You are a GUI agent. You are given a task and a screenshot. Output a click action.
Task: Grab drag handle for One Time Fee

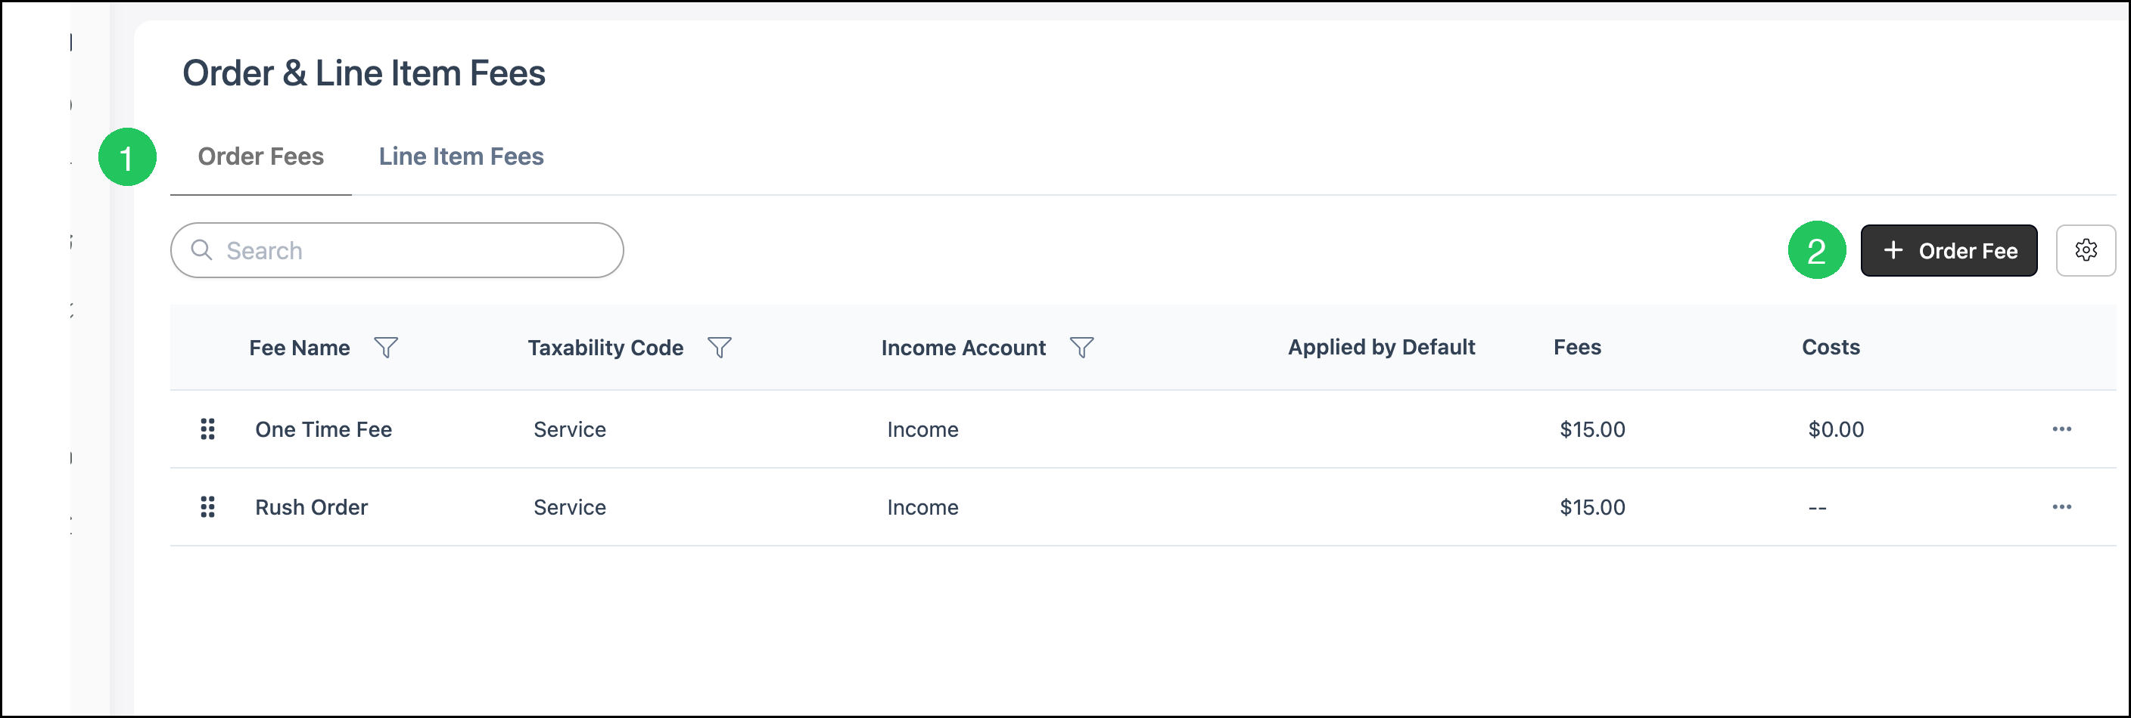point(207,429)
